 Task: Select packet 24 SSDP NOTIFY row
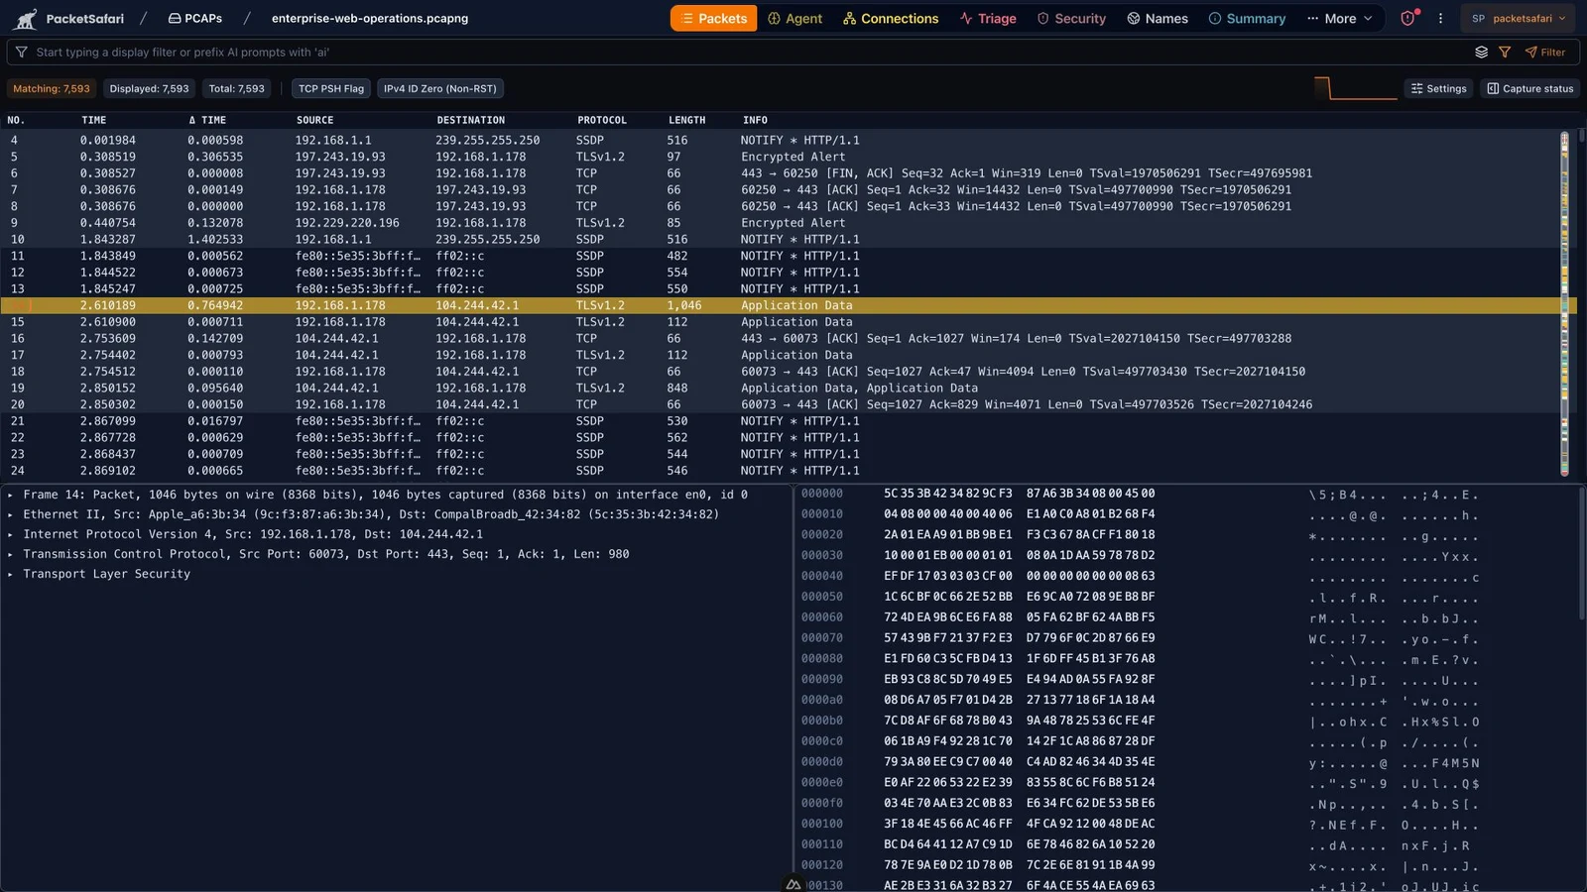(x=781, y=471)
